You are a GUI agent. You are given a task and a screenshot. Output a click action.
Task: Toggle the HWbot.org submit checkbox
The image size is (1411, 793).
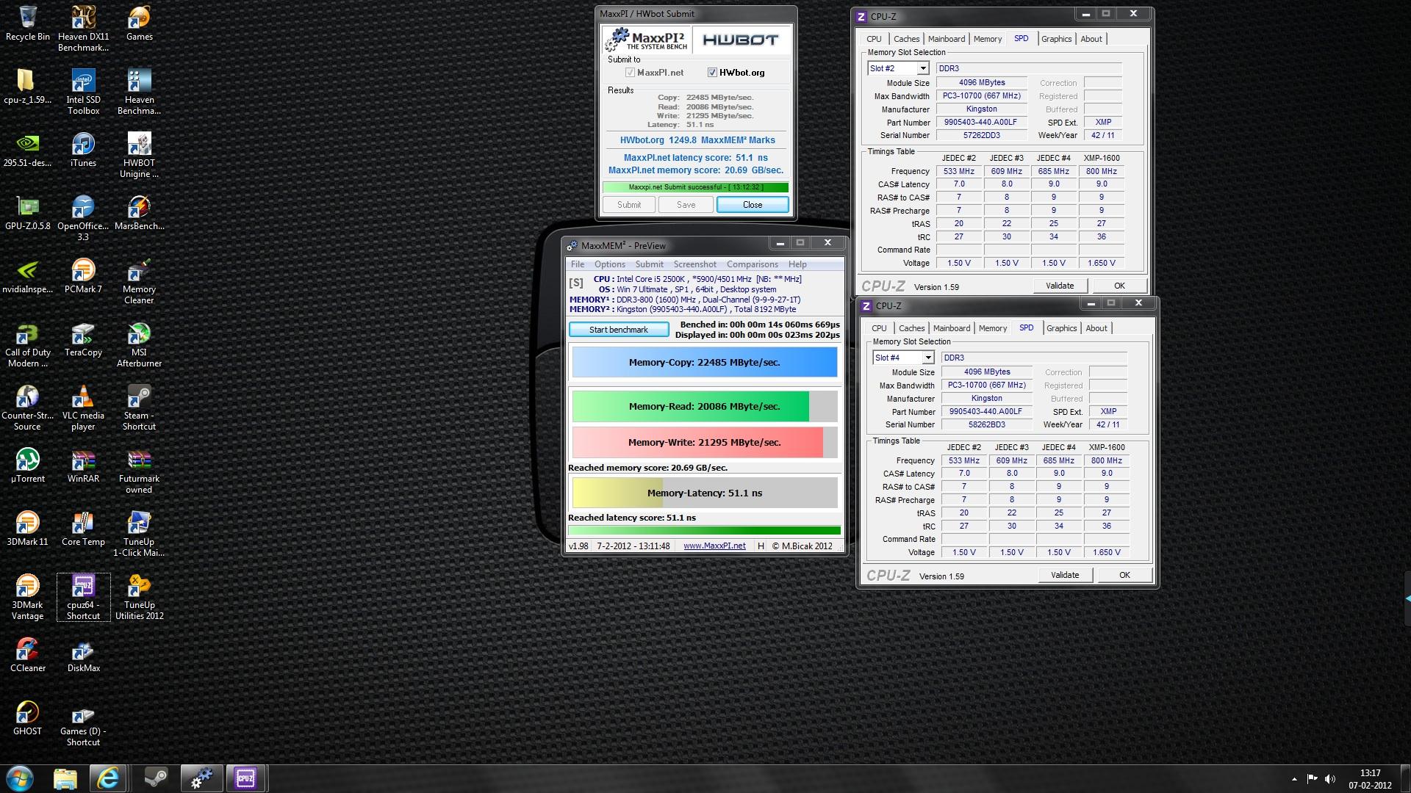[712, 73]
